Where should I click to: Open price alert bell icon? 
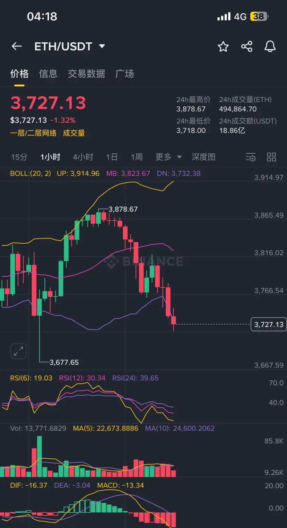270,46
